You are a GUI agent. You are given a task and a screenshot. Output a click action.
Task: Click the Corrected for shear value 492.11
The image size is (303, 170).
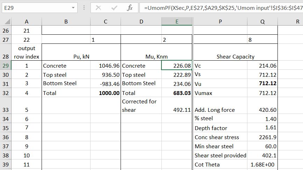[x=176, y=110]
